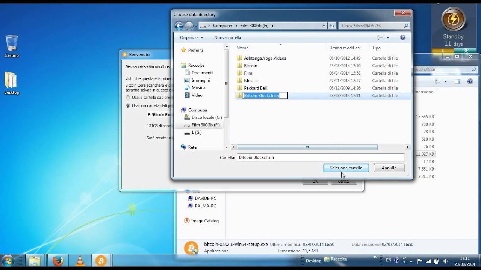481x270 pixels.
Task: Click the preview pane icon in the background Explorer
Action: point(457,81)
